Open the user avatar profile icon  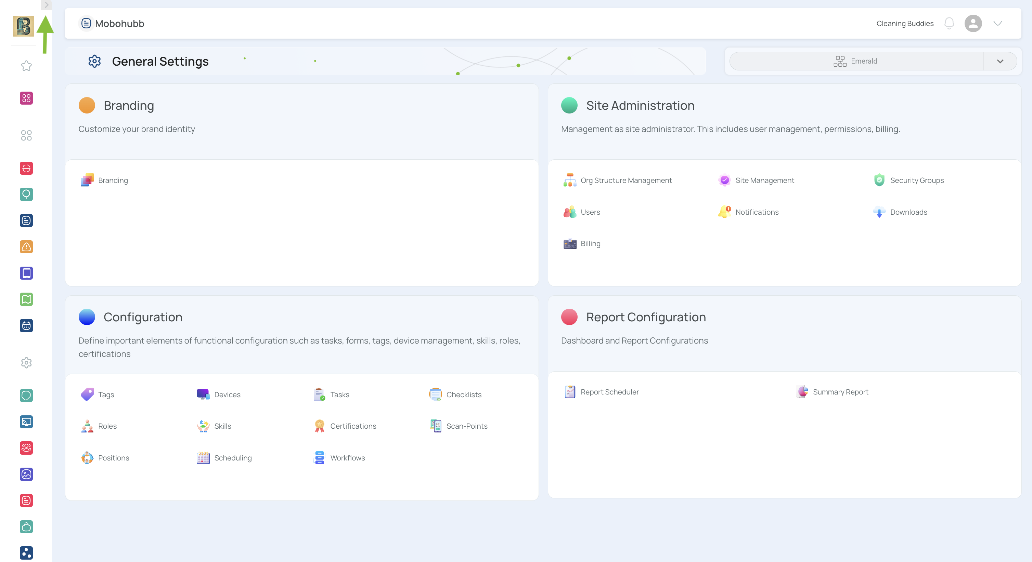pyautogui.click(x=973, y=23)
